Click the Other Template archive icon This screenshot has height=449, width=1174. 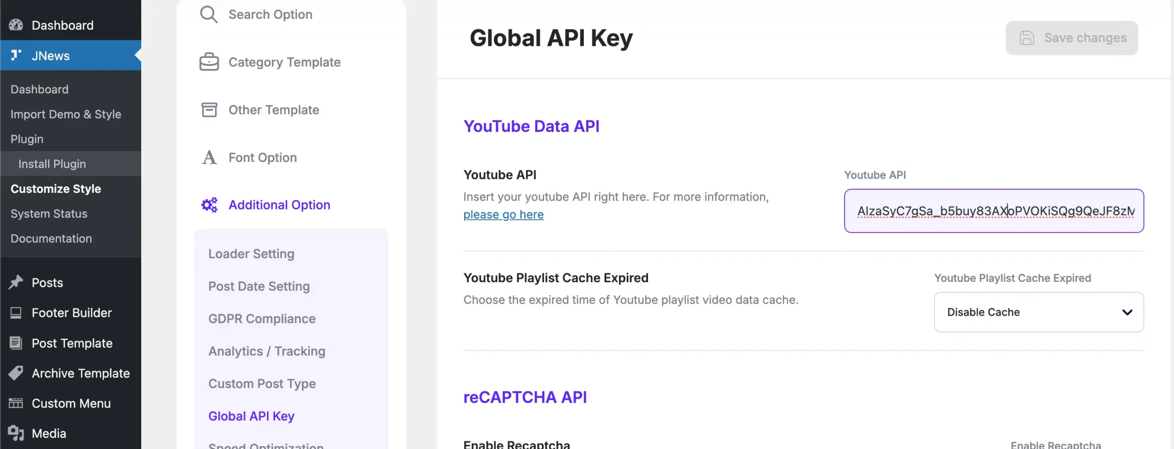coord(209,110)
